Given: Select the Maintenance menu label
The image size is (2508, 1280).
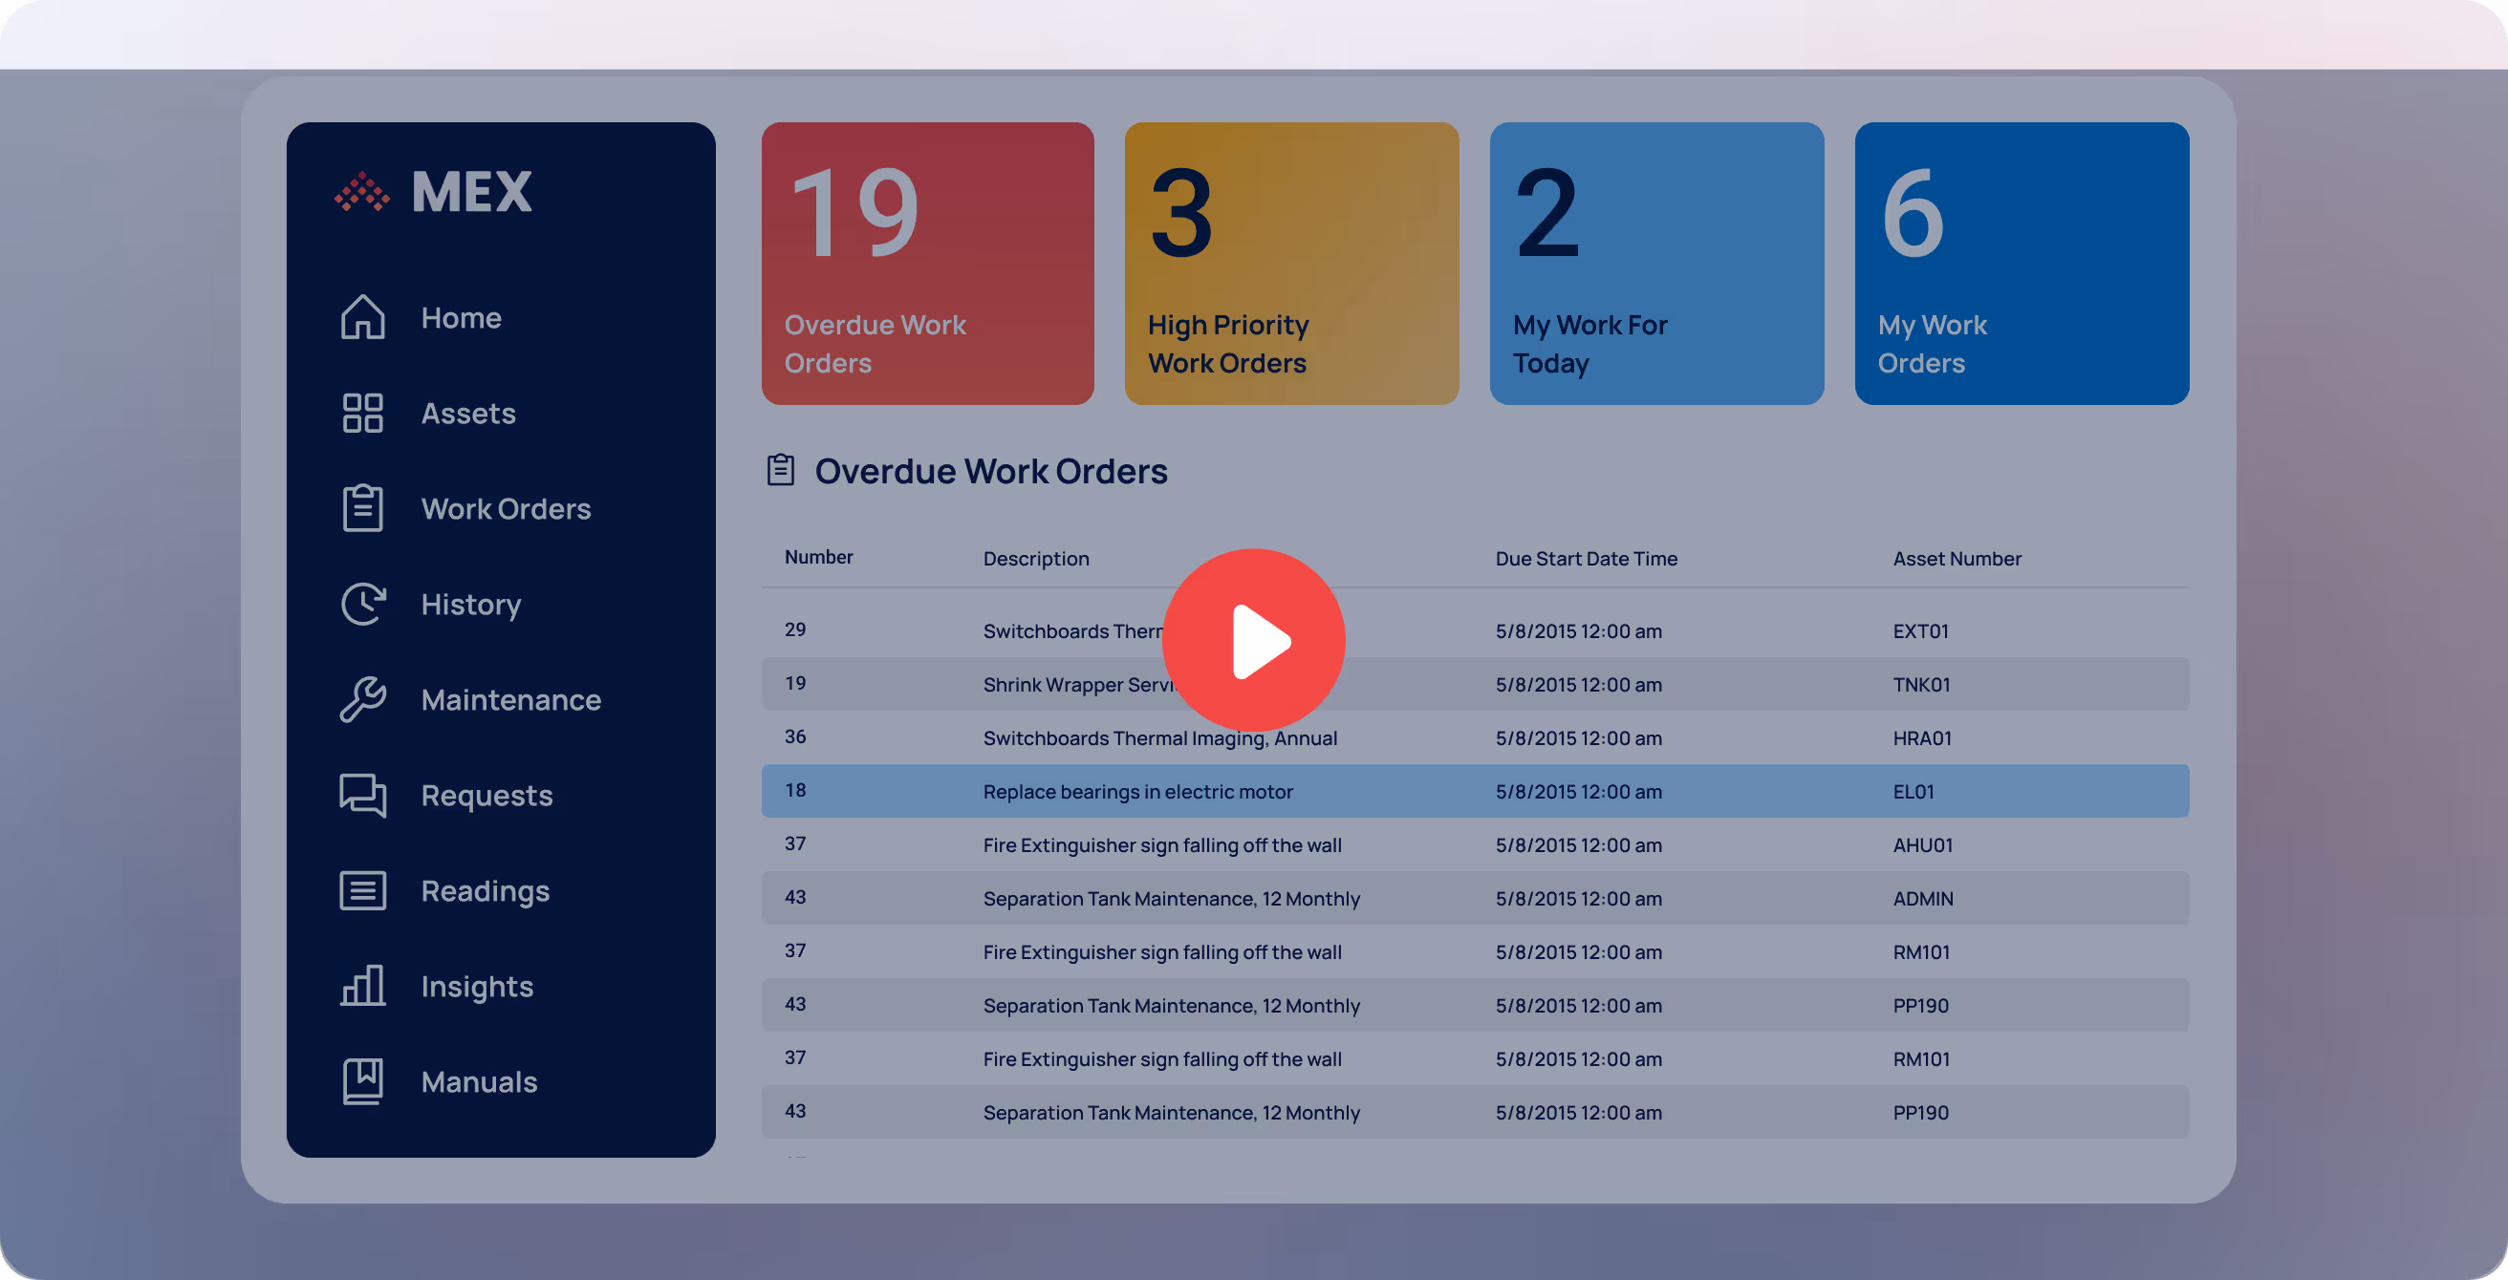Looking at the screenshot, I should (x=510, y=700).
